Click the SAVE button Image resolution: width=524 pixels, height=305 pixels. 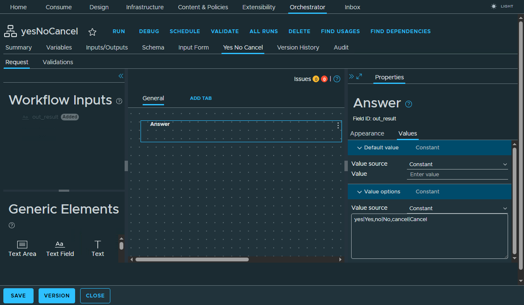pos(18,296)
